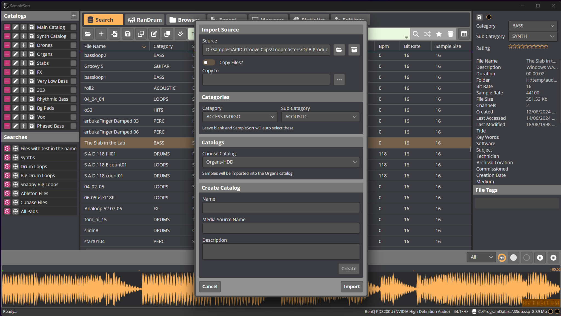
Task: Click the Import button
Action: click(351, 286)
